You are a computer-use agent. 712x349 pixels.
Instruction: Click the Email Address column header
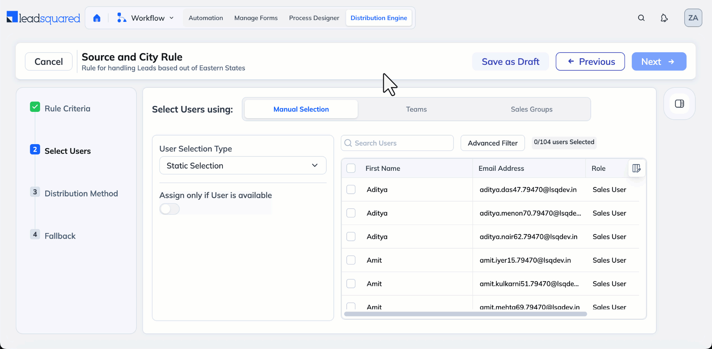tap(501, 168)
